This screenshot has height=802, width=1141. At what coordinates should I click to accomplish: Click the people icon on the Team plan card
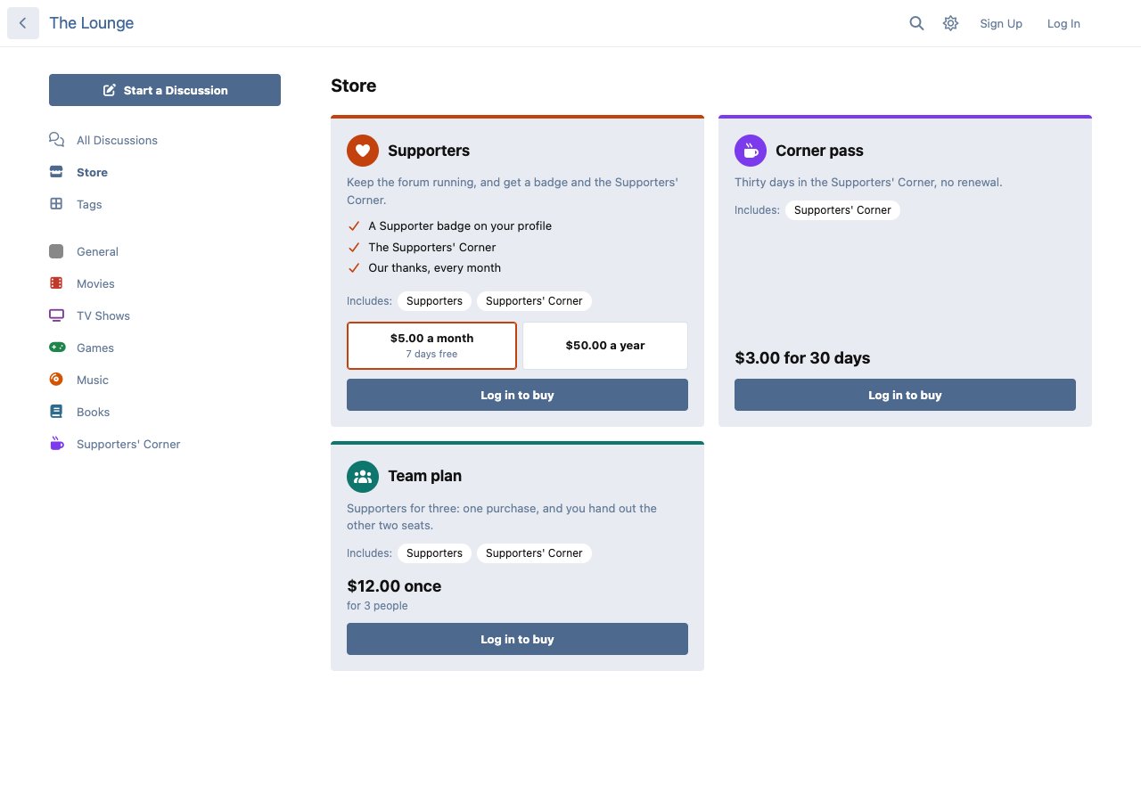pos(363,476)
